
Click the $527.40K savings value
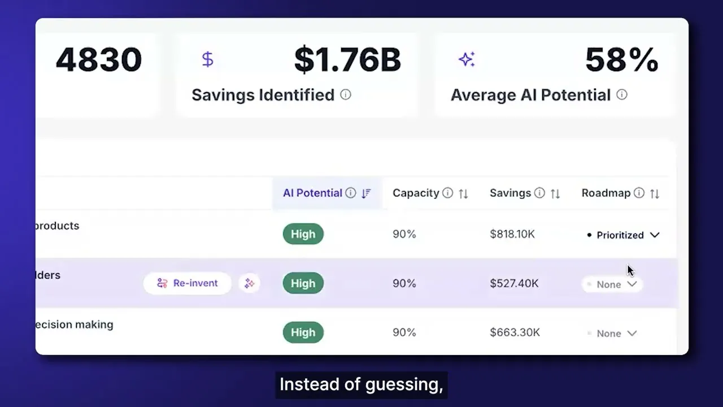click(514, 283)
